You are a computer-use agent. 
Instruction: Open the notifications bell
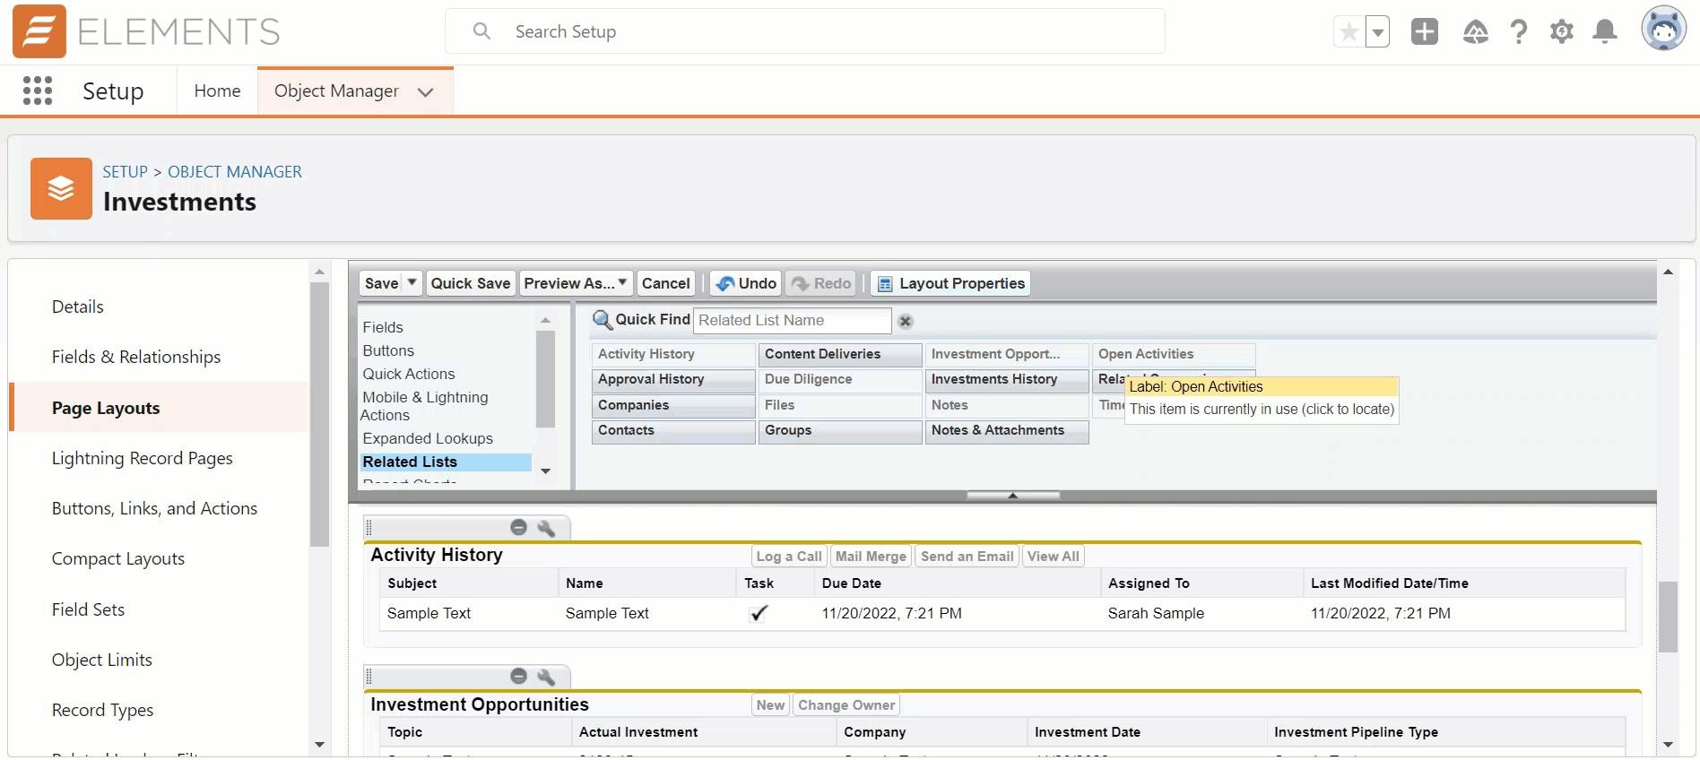(1604, 32)
